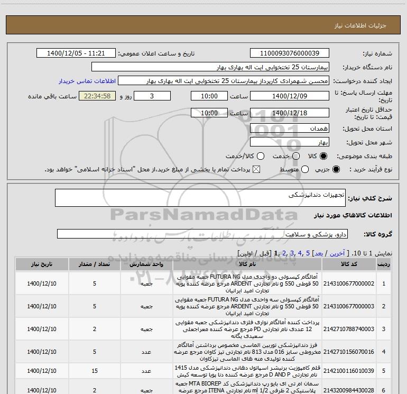Image resolution: width=407 pixels, height=394 pixels.
Task: Click the ردیف column header
Action: pyautogui.click(x=384, y=264)
